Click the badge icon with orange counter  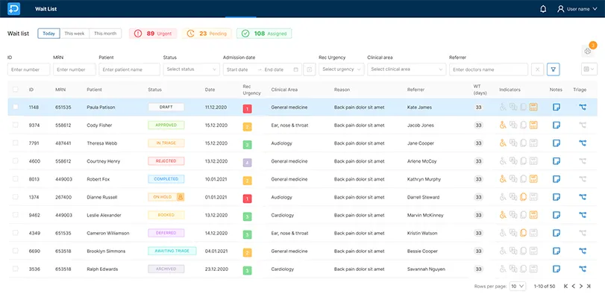[588, 51]
